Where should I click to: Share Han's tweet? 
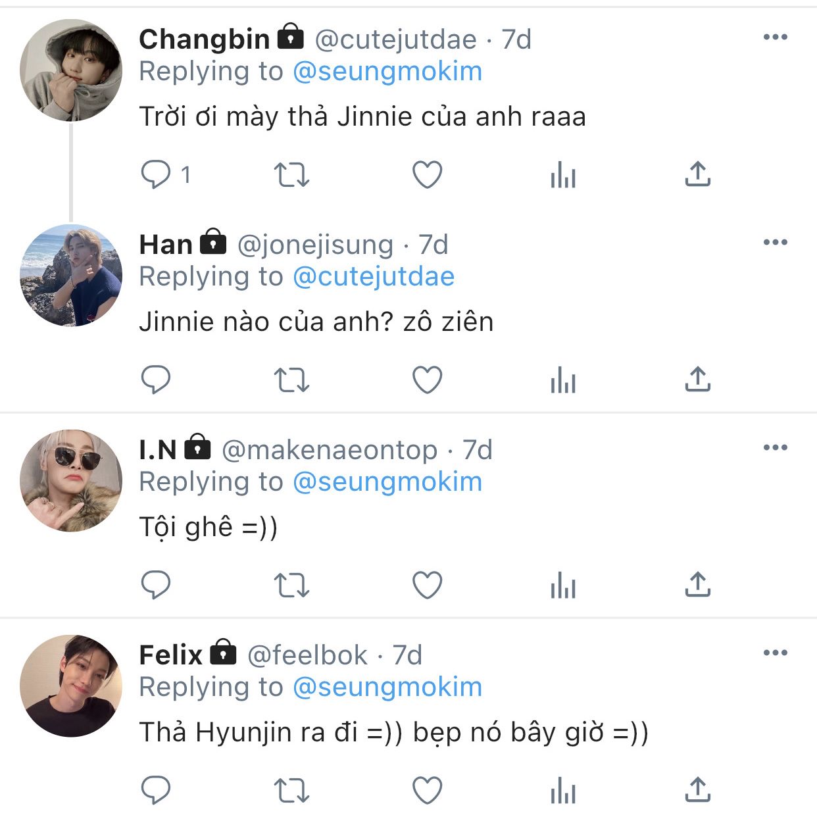coord(698,380)
